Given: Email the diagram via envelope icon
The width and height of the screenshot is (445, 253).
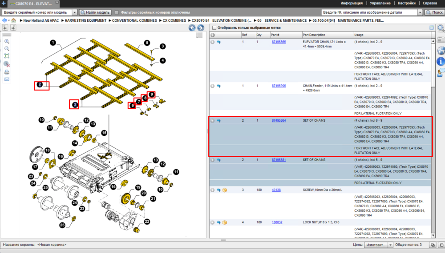Looking at the screenshot, I should pyautogui.click(x=7, y=79).
